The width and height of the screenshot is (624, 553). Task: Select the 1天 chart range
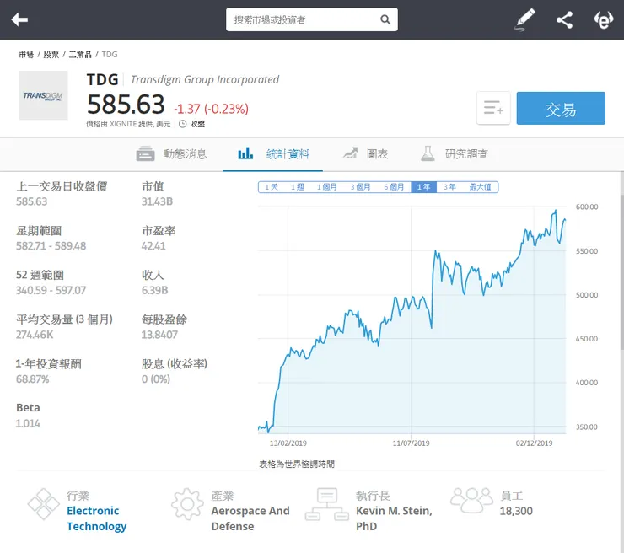click(272, 187)
